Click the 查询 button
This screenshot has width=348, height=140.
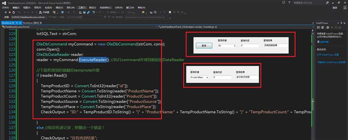pyautogui.click(x=204, y=46)
